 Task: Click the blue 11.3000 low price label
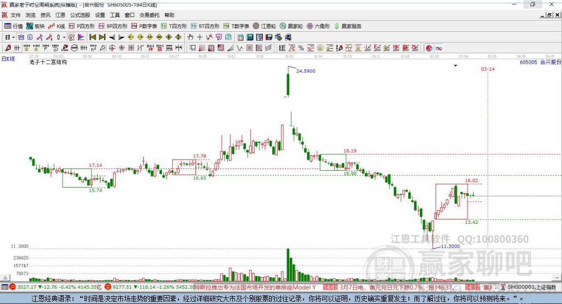(x=450, y=246)
